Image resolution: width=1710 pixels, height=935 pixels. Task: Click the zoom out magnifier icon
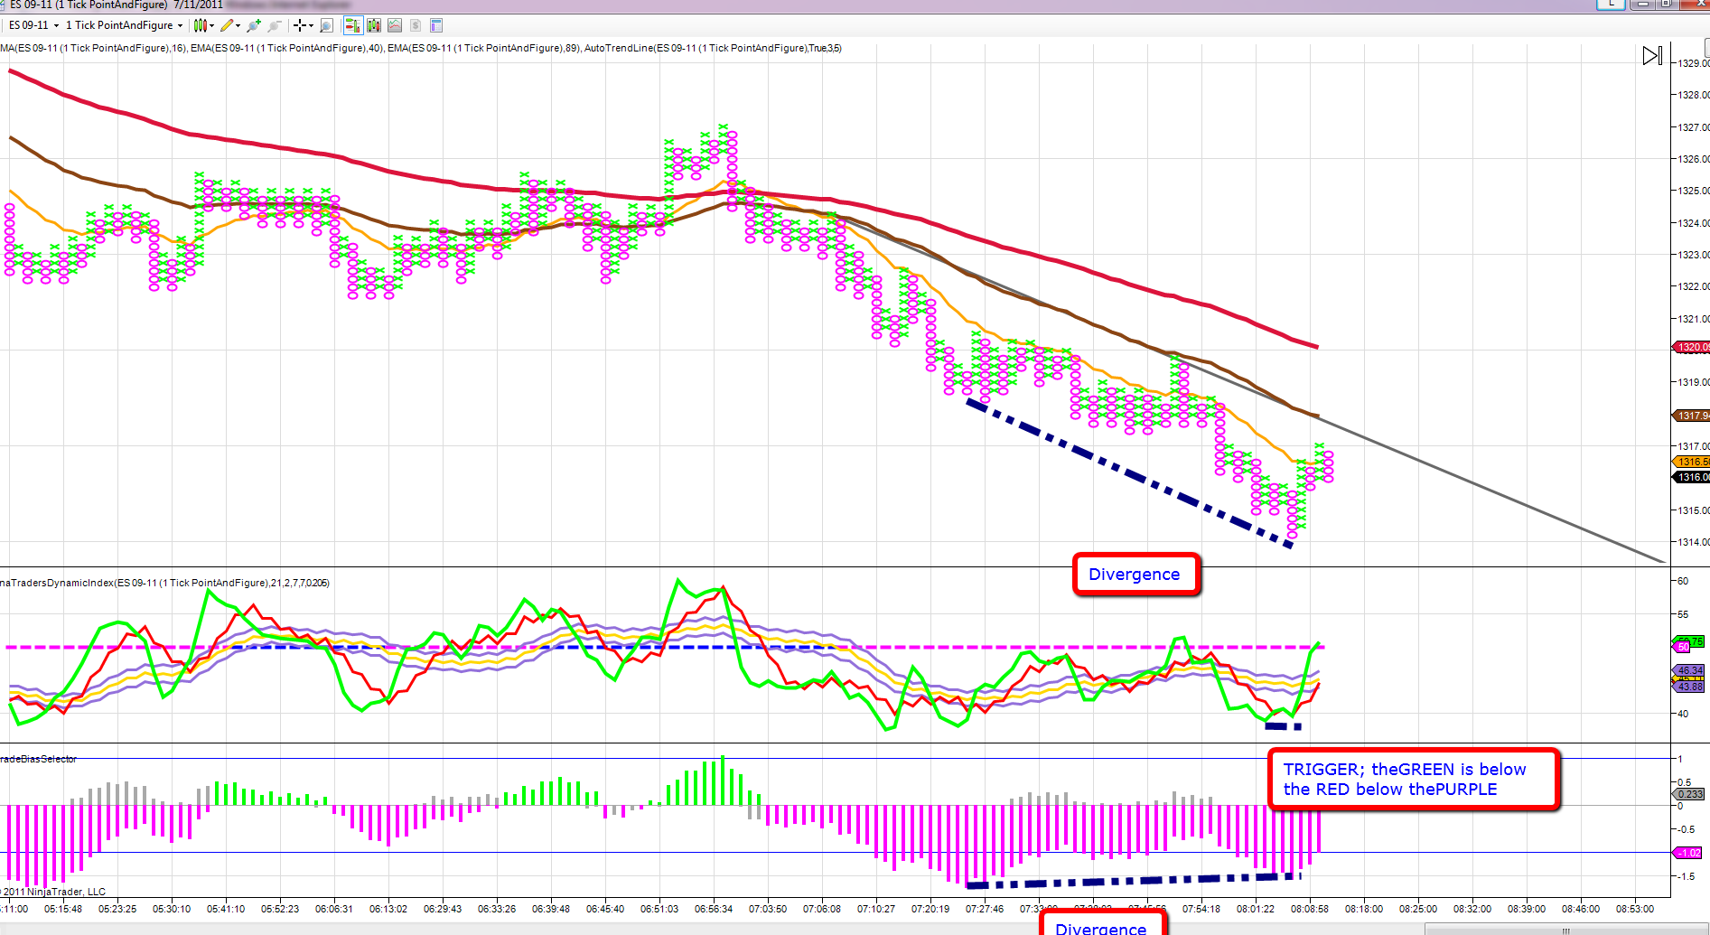click(275, 25)
